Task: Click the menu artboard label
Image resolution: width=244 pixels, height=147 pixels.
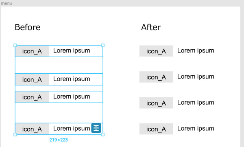Action: point(6,3)
